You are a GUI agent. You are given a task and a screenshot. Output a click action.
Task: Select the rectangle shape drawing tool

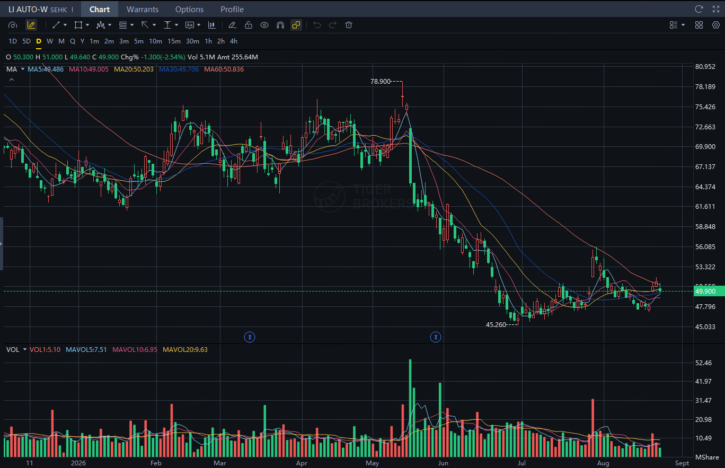tap(78, 25)
